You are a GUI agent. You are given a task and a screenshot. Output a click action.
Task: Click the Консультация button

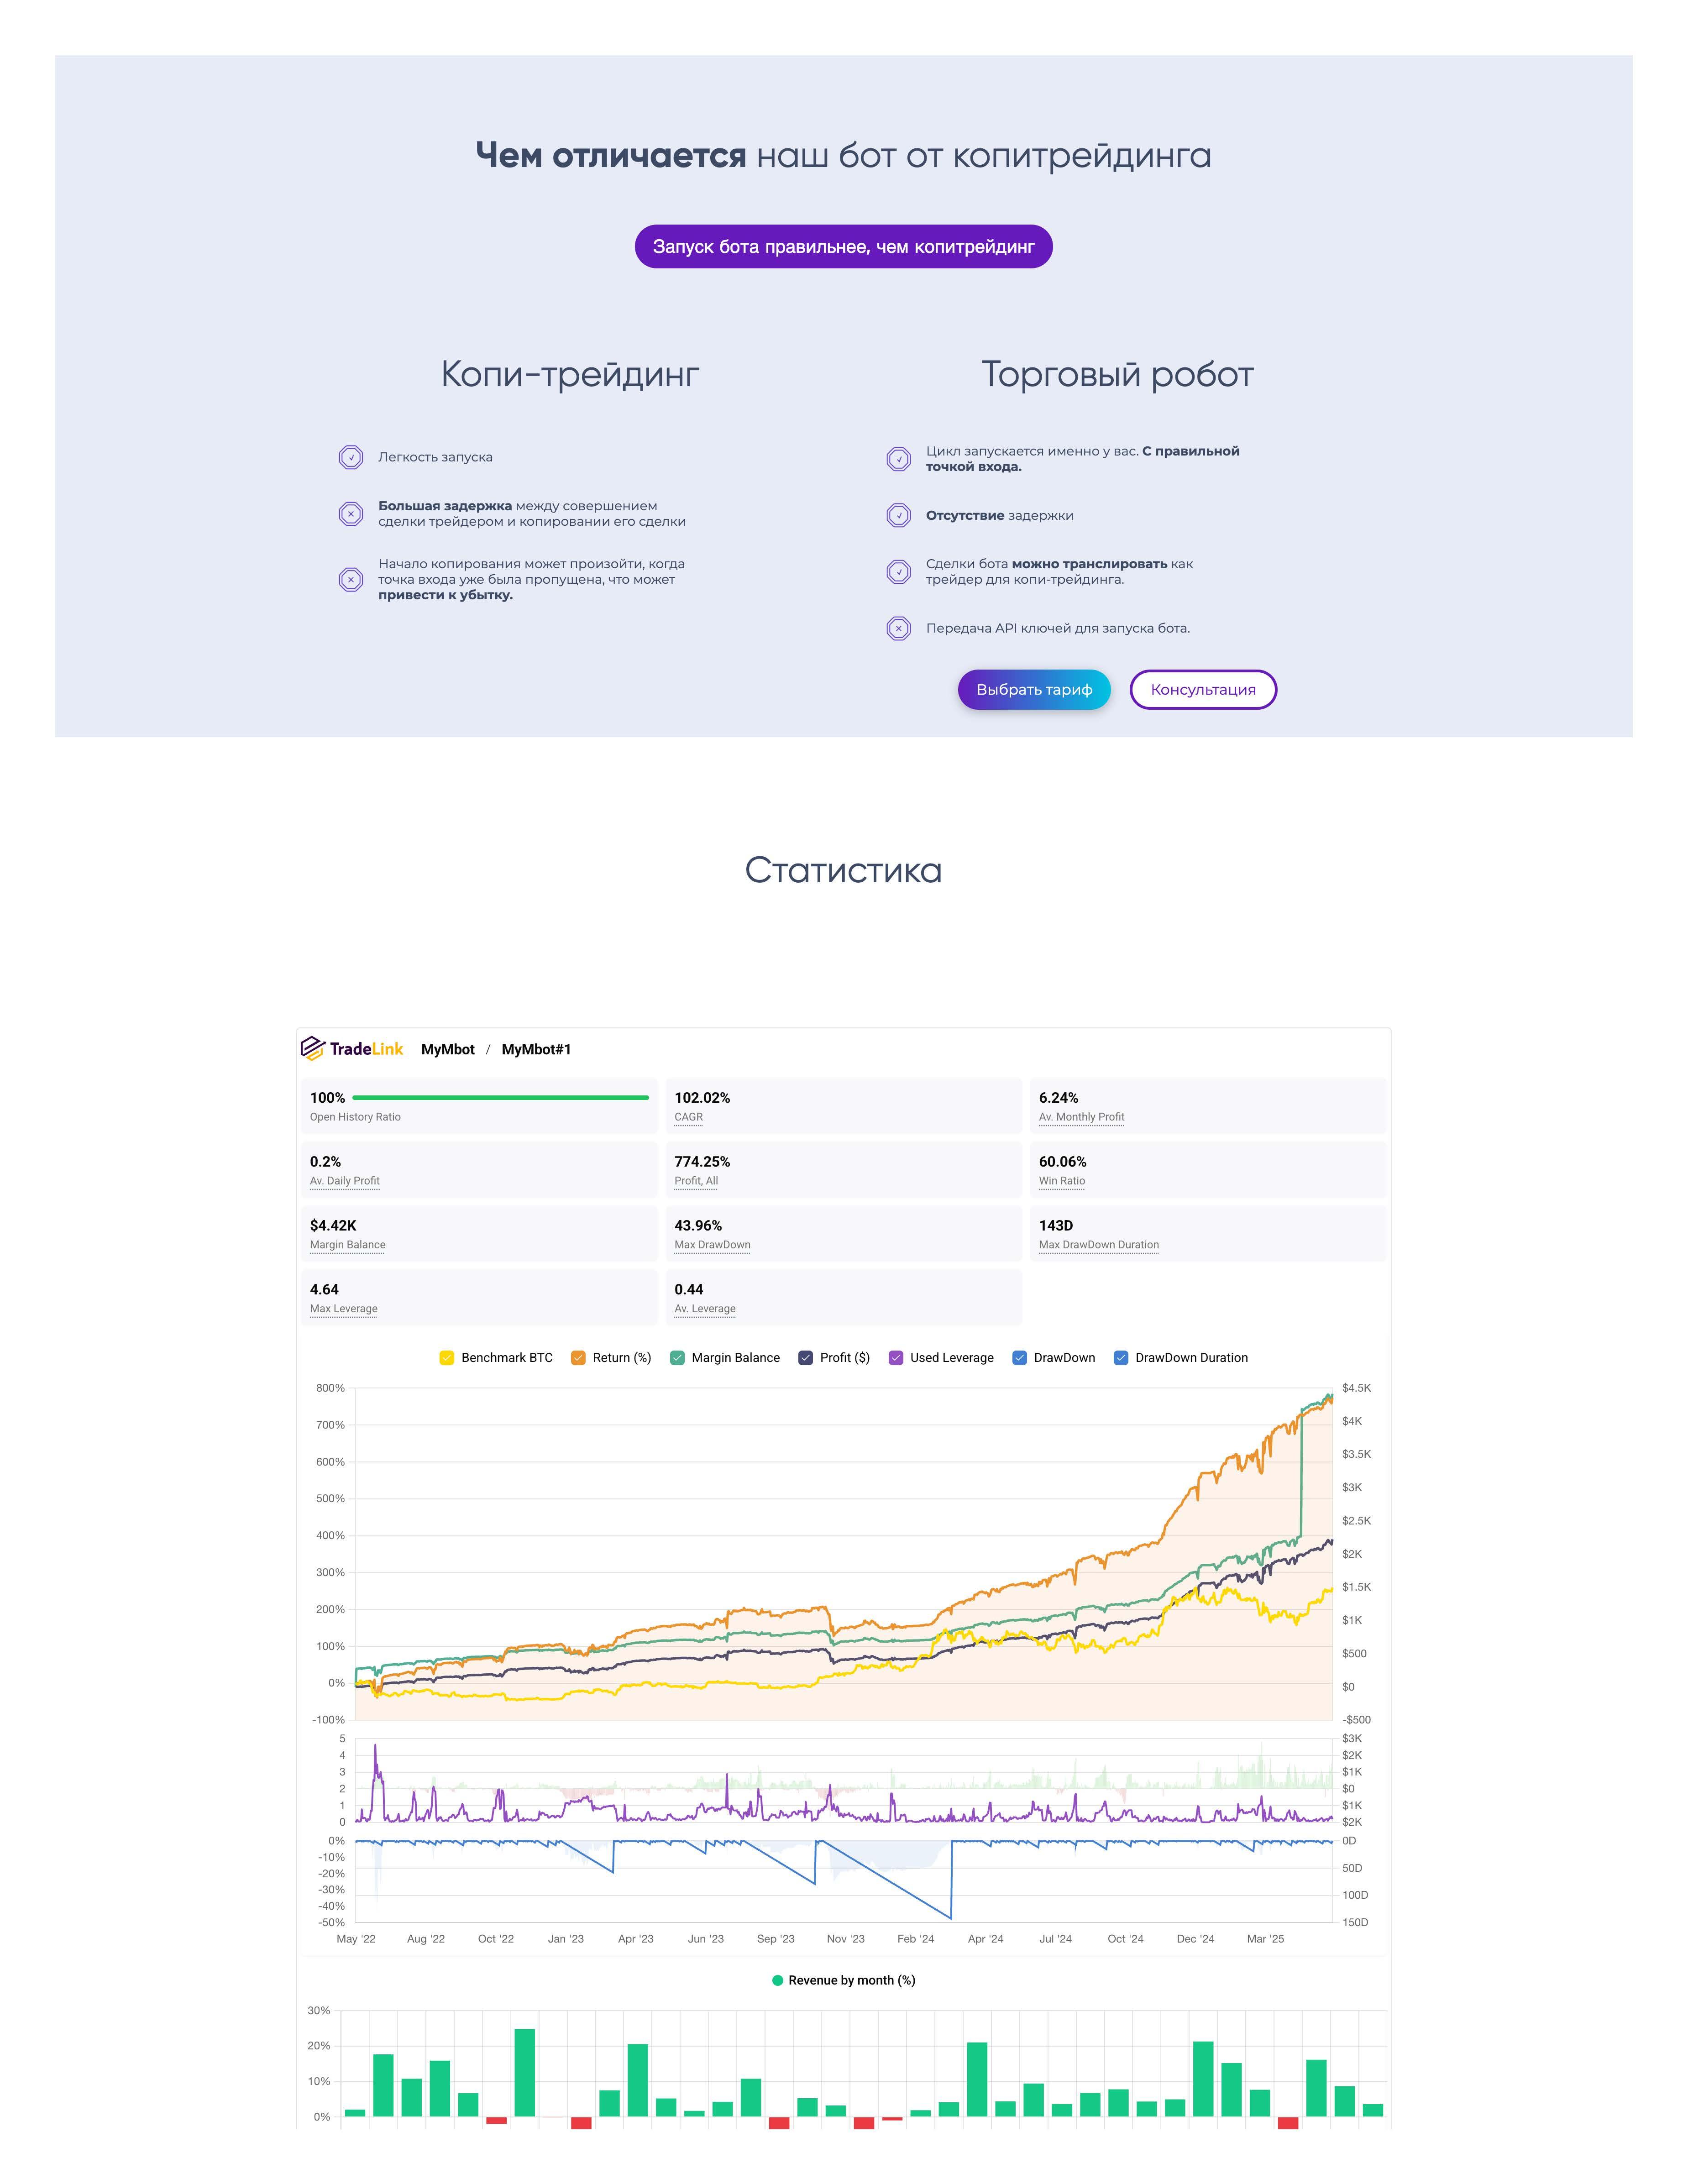1202,689
